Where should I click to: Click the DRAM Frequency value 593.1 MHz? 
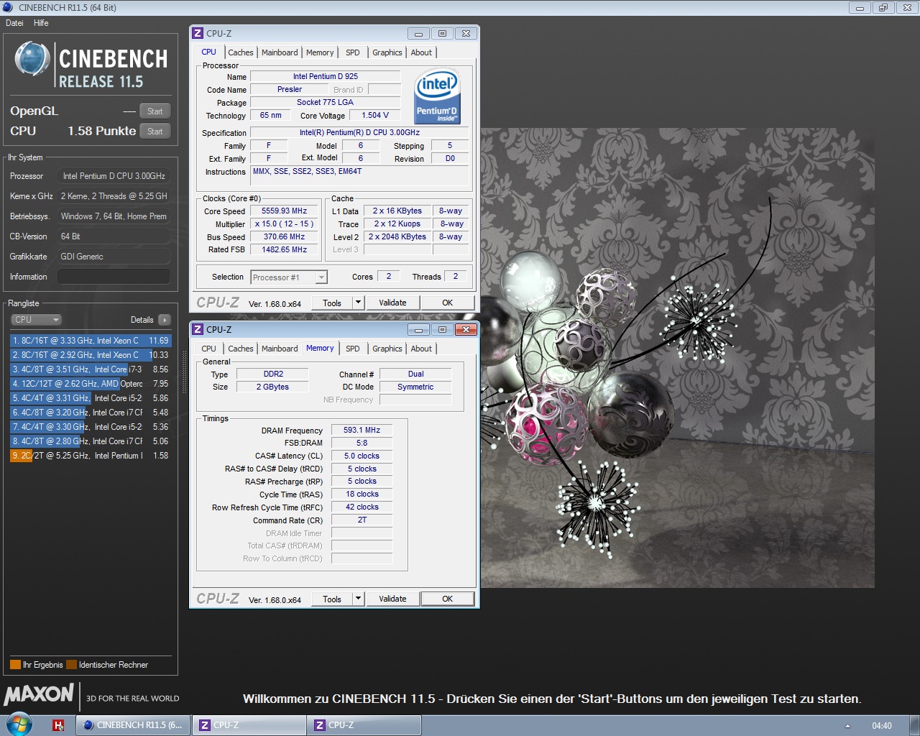tap(362, 430)
